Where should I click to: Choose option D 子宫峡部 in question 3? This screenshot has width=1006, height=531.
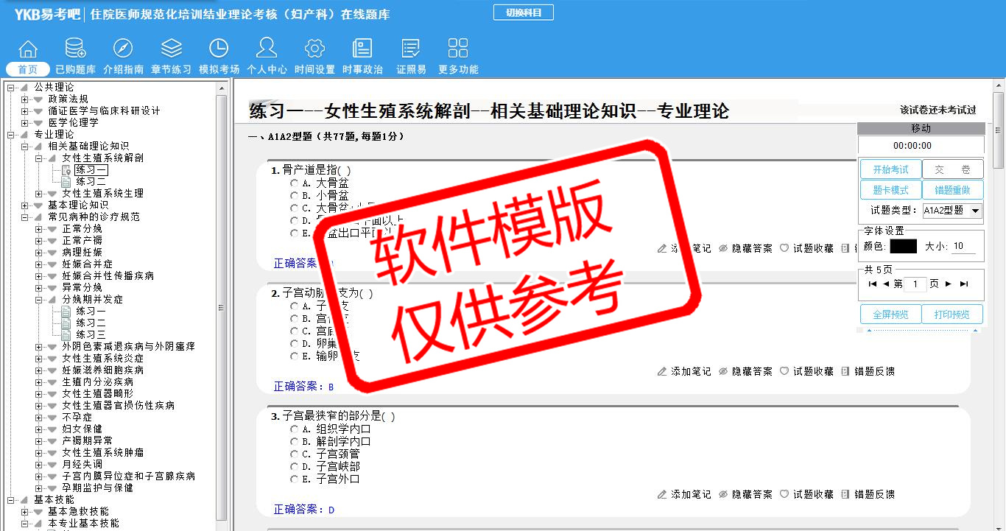294,467
